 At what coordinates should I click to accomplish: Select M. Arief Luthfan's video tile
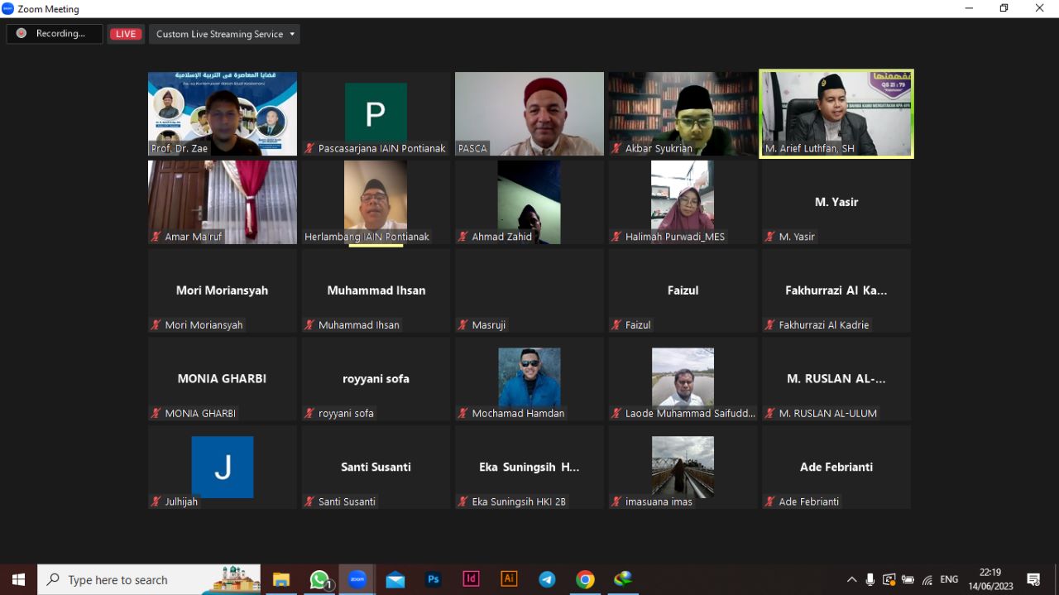(x=836, y=113)
